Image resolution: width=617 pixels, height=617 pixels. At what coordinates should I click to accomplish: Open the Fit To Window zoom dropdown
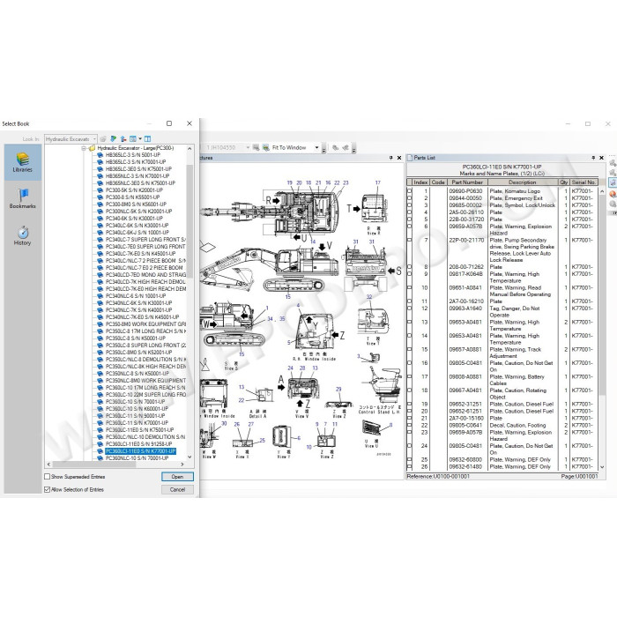tap(316, 147)
